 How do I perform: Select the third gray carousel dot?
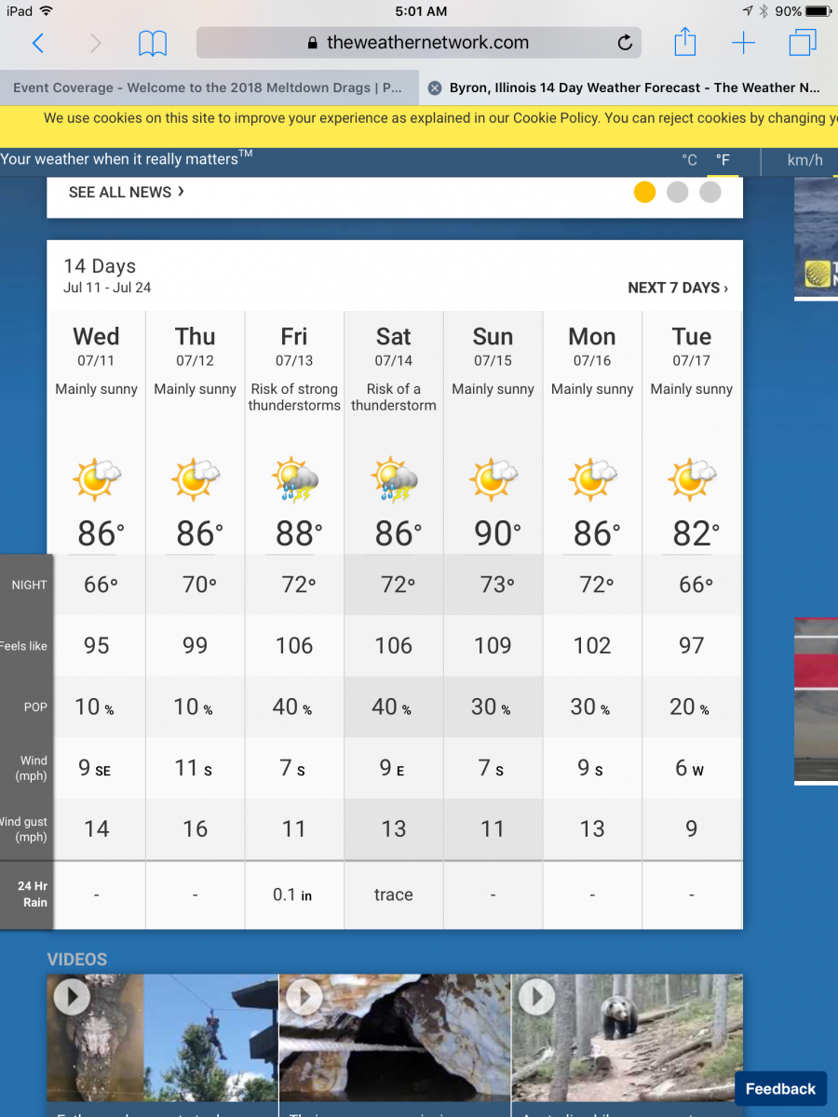[710, 192]
